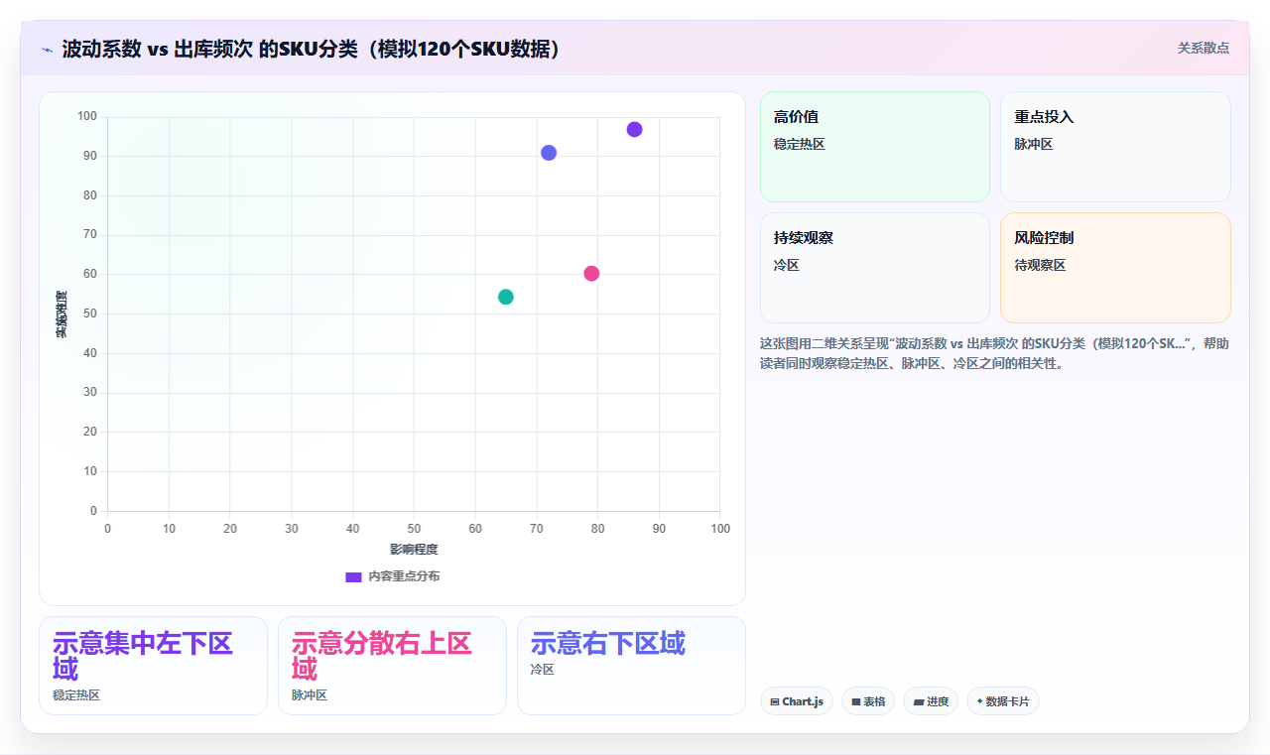Click the 表格 chip
Screen dimensions: 1270x755
868,701
